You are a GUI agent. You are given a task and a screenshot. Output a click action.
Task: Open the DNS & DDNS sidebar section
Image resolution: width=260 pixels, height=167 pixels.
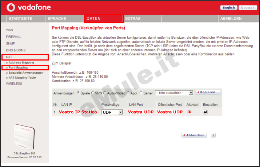(16, 50)
